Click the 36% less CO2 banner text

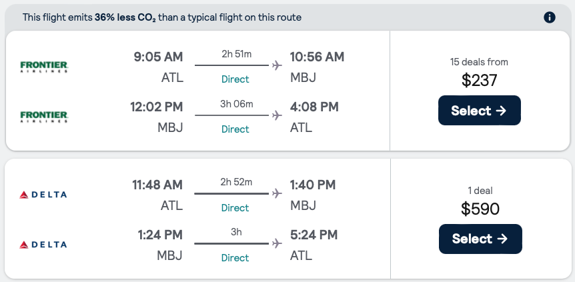point(162,17)
